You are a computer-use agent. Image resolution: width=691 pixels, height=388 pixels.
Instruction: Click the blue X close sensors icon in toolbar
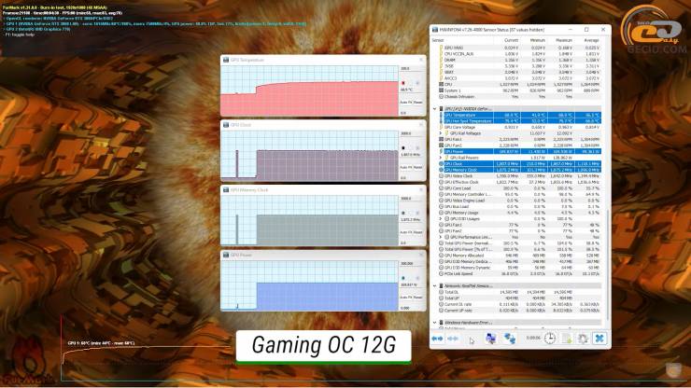click(599, 339)
